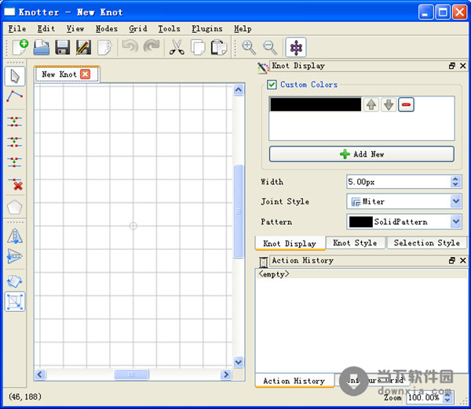Viewport: 471px width, 409px height.
Task: Click the rotate tool icon
Action: tap(15, 281)
